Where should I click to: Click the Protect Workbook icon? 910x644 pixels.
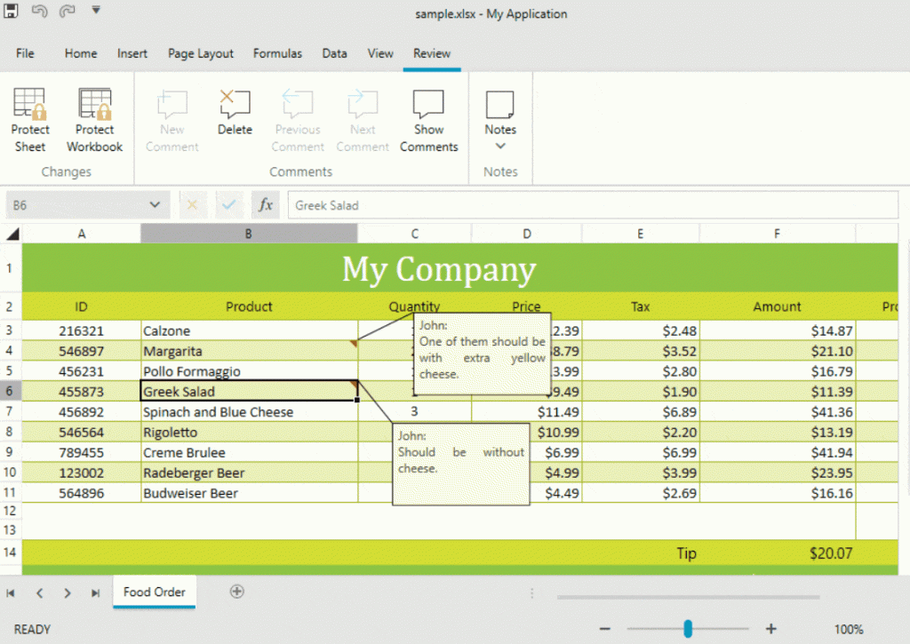point(94,106)
